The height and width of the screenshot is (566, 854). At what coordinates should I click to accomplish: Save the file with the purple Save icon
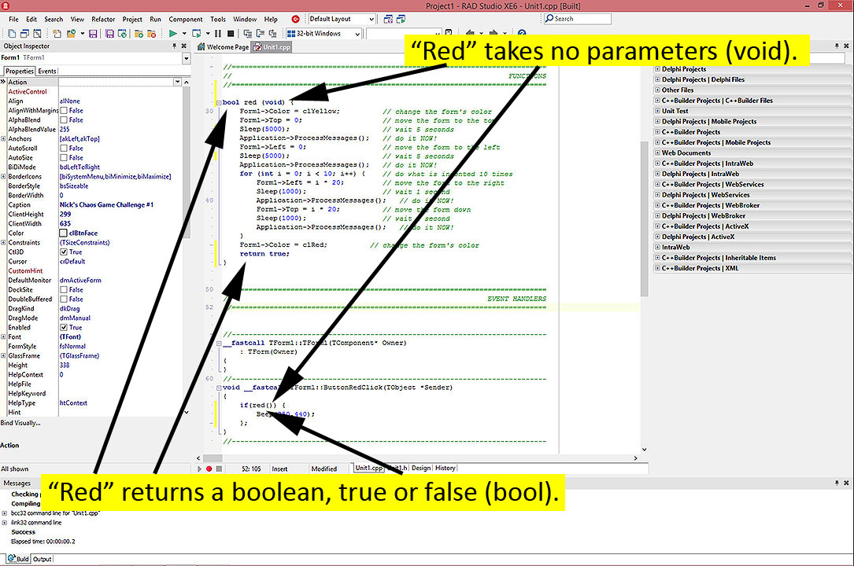tap(93, 34)
